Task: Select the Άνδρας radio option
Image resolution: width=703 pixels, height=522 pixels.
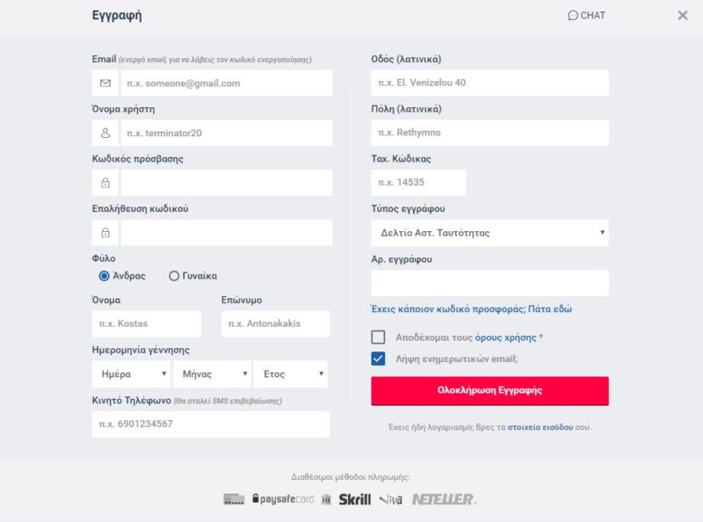Action: click(104, 276)
